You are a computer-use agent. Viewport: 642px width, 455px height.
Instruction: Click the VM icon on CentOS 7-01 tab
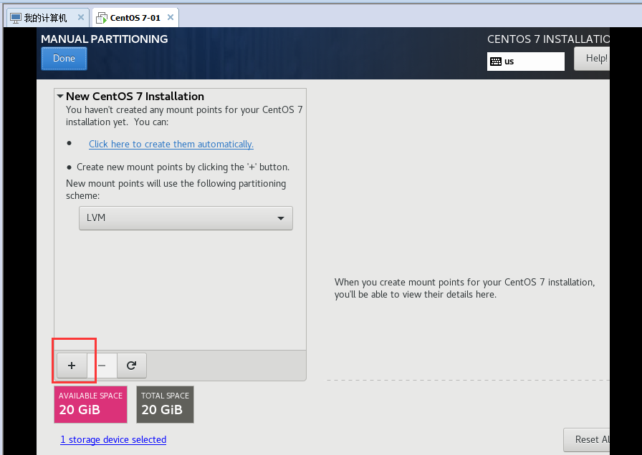102,18
